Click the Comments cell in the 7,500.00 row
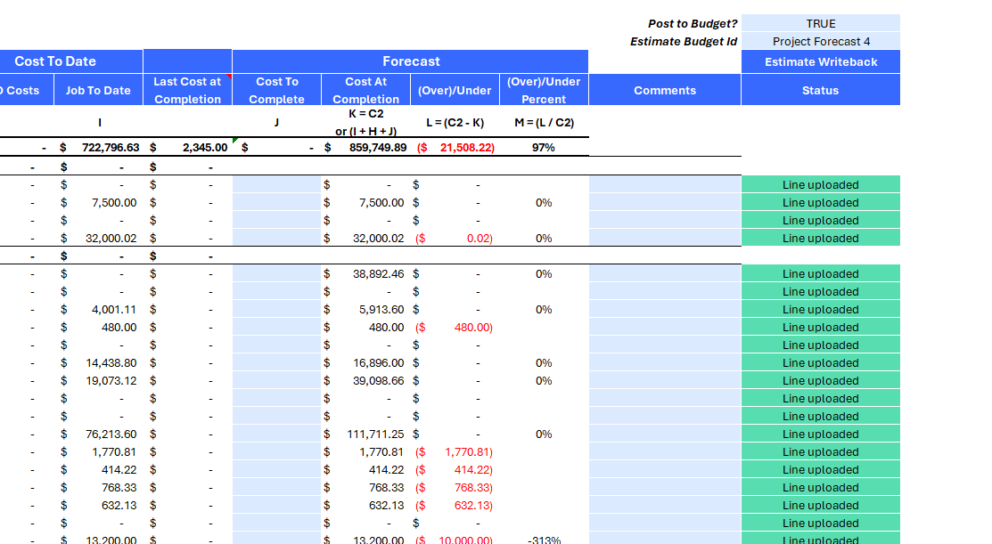 click(665, 203)
